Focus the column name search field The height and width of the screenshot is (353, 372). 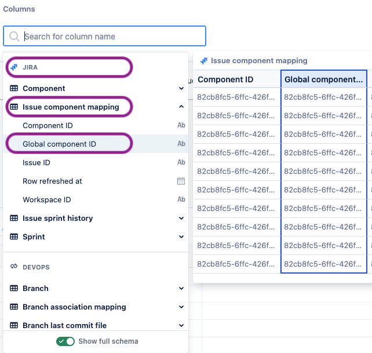[x=104, y=36]
